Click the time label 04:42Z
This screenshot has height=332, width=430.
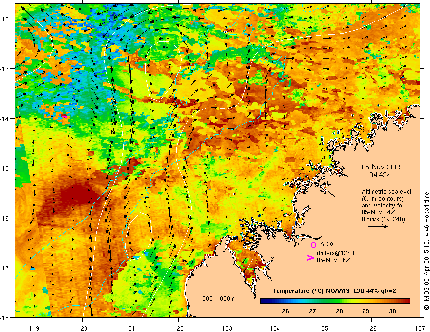380,175
